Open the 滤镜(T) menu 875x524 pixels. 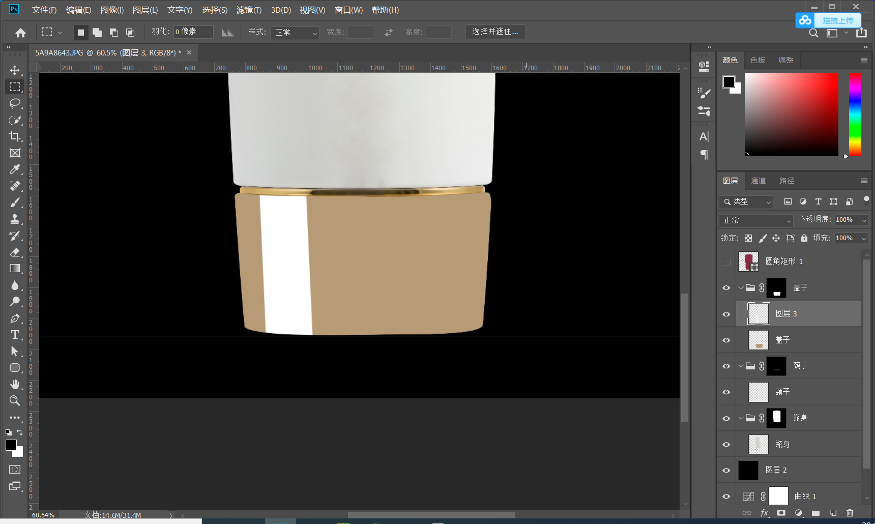click(x=249, y=10)
